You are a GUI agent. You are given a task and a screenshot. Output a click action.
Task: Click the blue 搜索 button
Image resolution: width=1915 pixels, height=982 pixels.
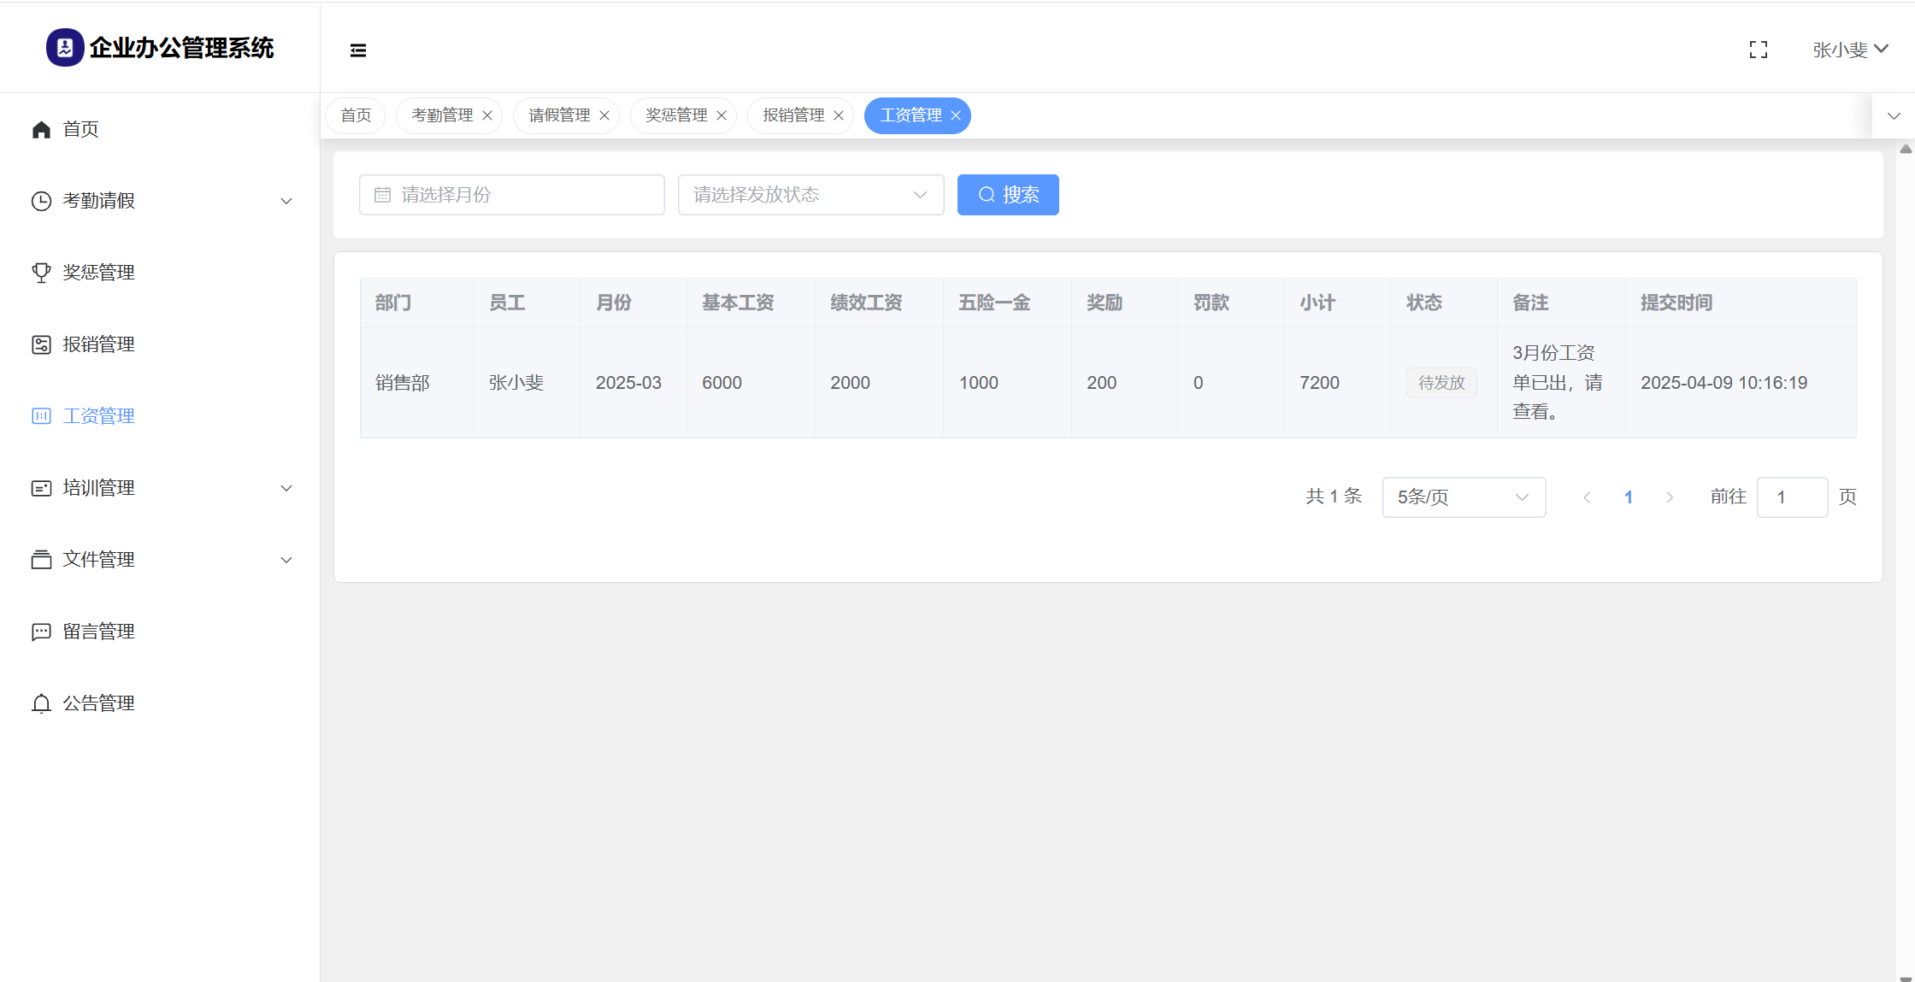[x=1008, y=195]
